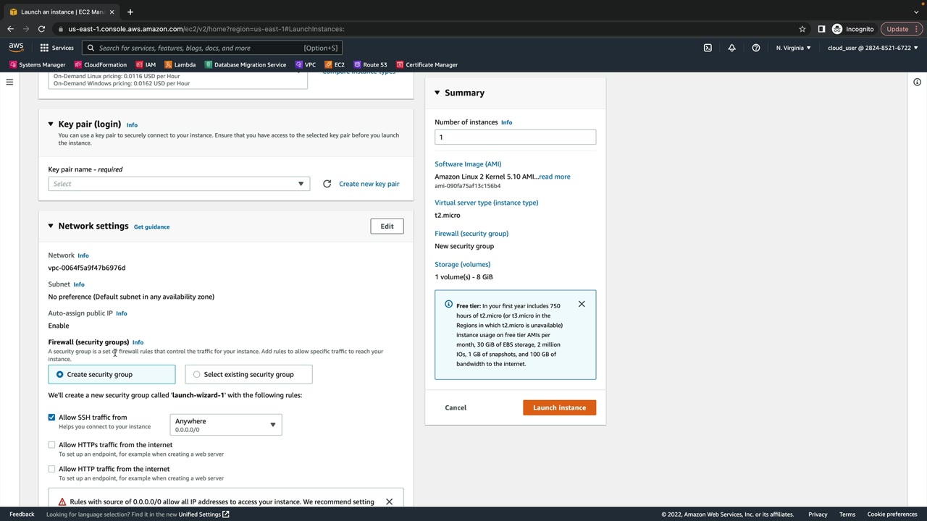Open EC2 bookmark
The width and height of the screenshot is (927, 521).
coord(335,64)
